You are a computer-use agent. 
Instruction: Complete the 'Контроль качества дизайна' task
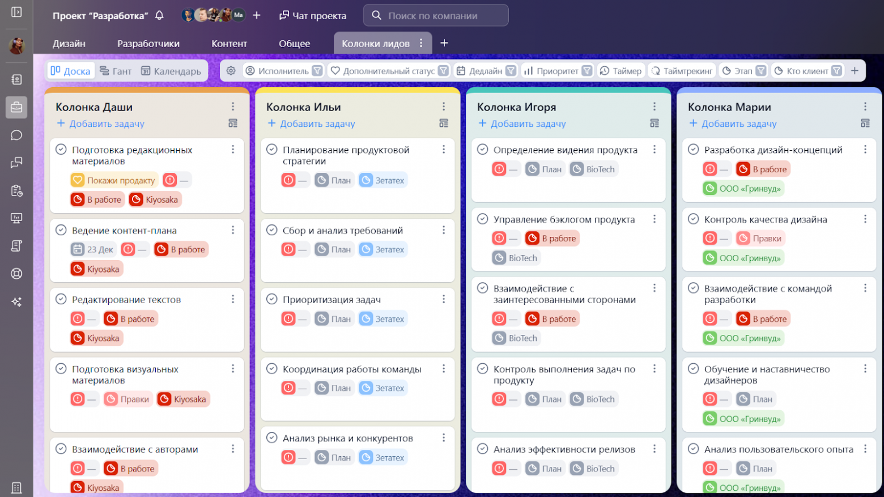click(693, 219)
